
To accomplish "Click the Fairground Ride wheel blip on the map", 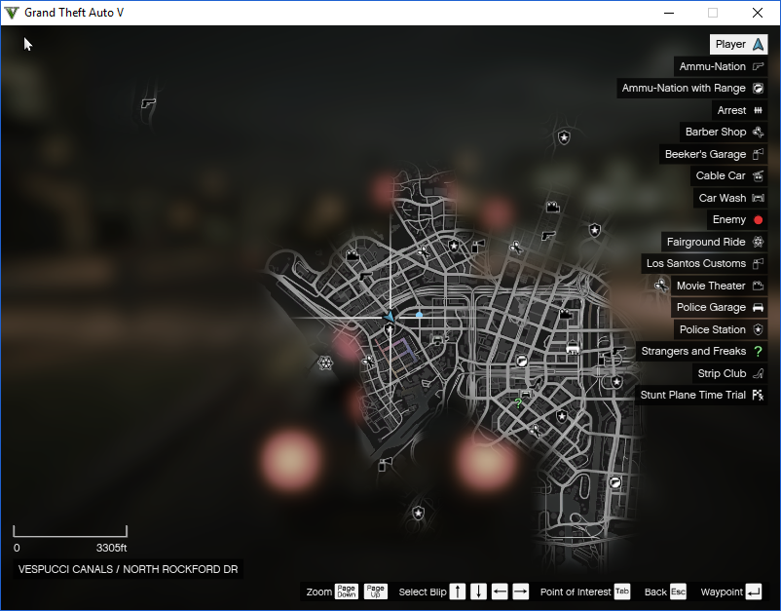I will tap(325, 363).
